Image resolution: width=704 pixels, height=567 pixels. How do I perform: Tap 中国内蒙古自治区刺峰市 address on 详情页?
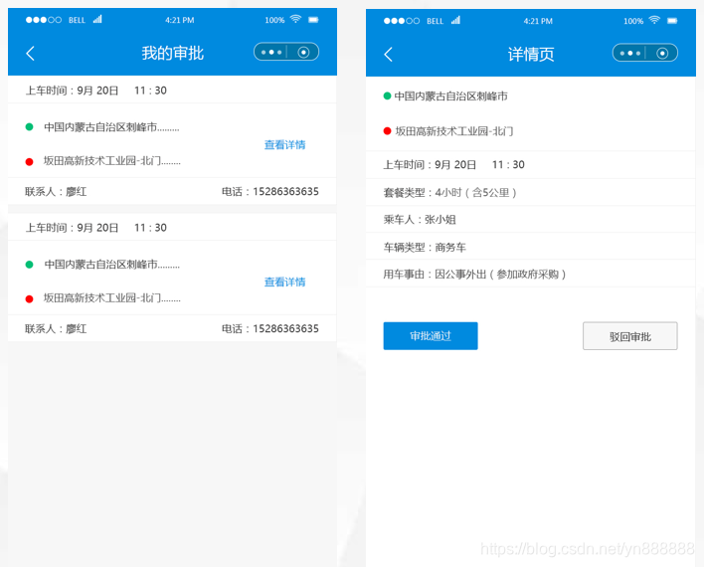[450, 96]
